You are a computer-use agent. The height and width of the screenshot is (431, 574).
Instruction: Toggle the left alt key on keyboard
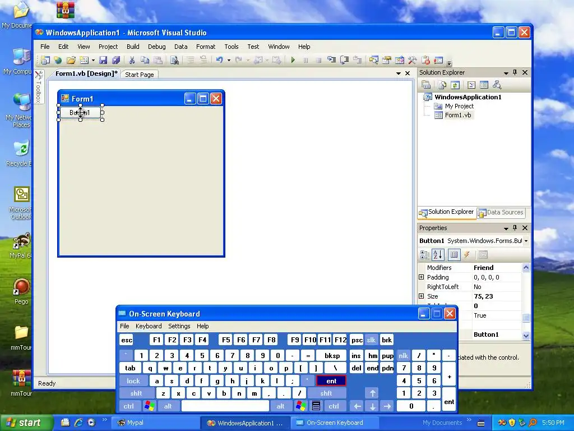coord(168,406)
